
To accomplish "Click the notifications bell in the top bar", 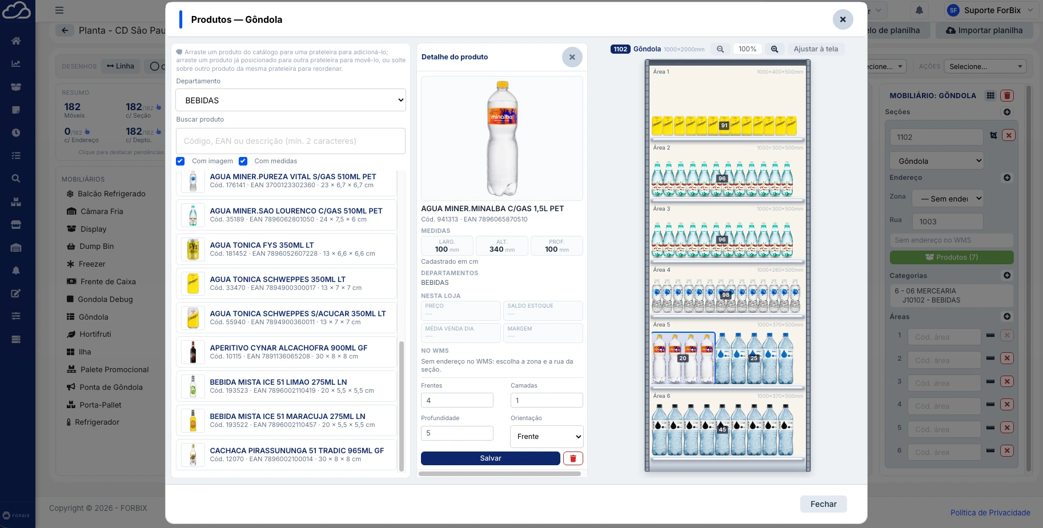I will point(919,10).
